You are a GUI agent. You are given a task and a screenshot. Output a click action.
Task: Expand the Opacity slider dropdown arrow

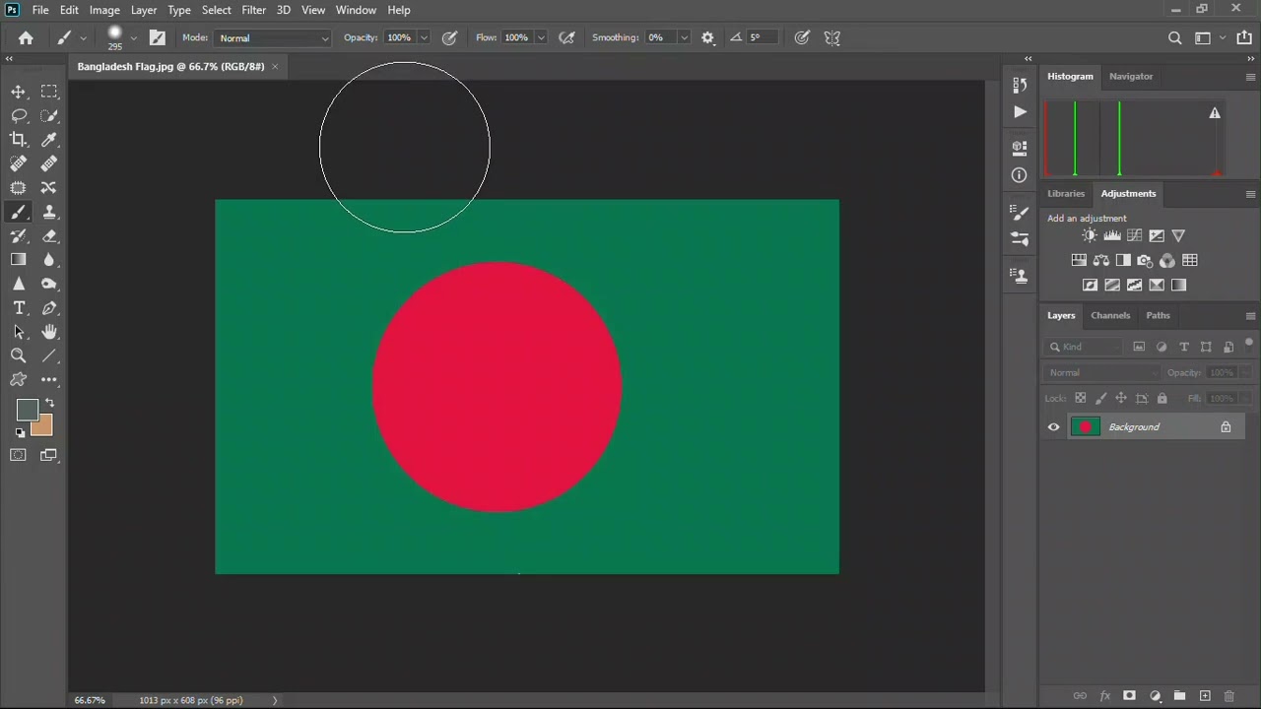[x=424, y=38]
